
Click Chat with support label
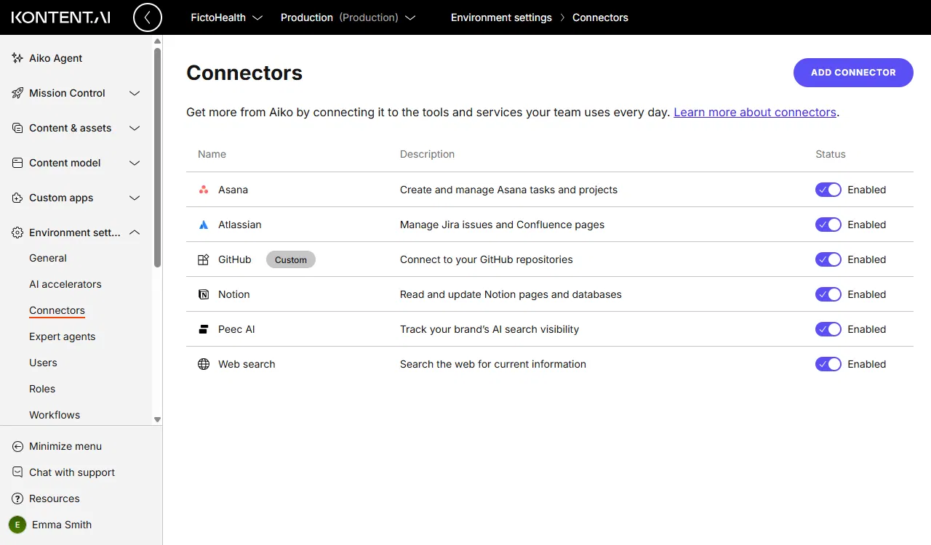[72, 472]
